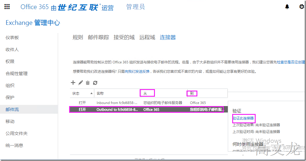
Task: Delete the connector with trash icon
Action: (x=88, y=83)
